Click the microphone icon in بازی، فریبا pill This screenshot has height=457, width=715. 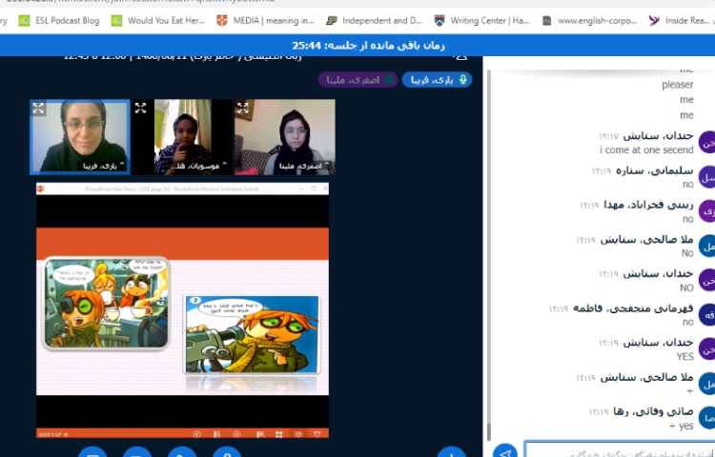tap(463, 80)
